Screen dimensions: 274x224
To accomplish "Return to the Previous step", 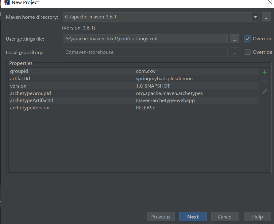I will (161, 217).
